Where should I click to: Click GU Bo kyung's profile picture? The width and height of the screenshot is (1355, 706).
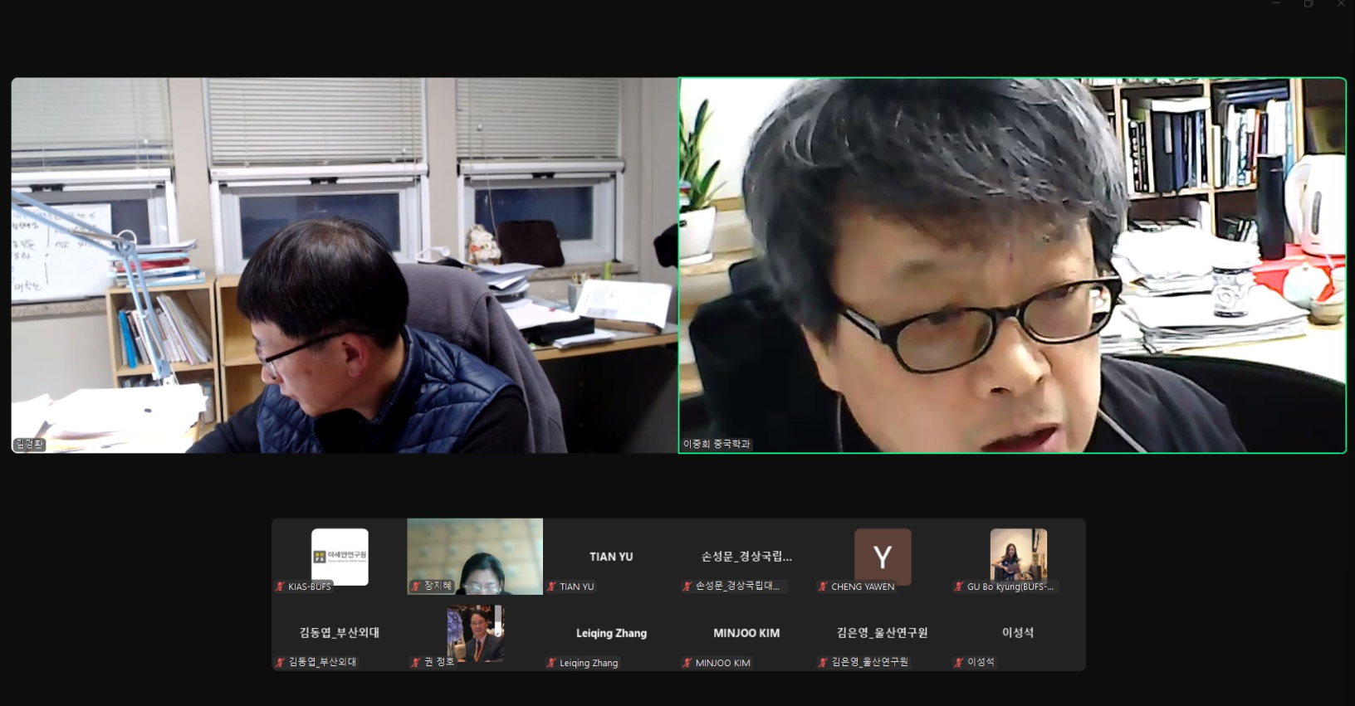pyautogui.click(x=1018, y=554)
